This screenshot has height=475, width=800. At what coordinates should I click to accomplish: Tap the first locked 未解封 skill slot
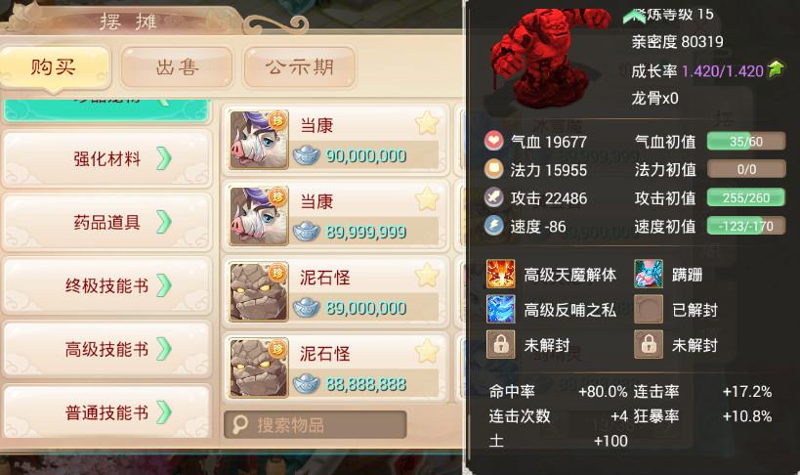point(500,344)
